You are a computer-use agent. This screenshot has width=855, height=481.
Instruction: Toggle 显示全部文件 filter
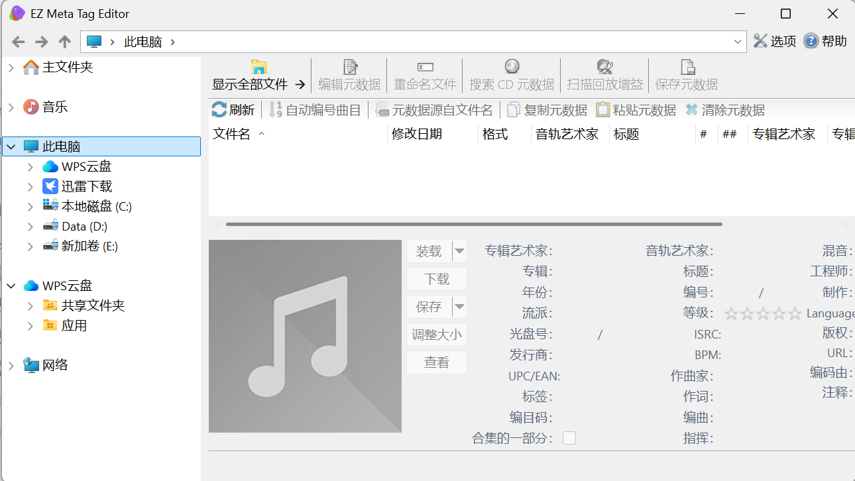[254, 75]
